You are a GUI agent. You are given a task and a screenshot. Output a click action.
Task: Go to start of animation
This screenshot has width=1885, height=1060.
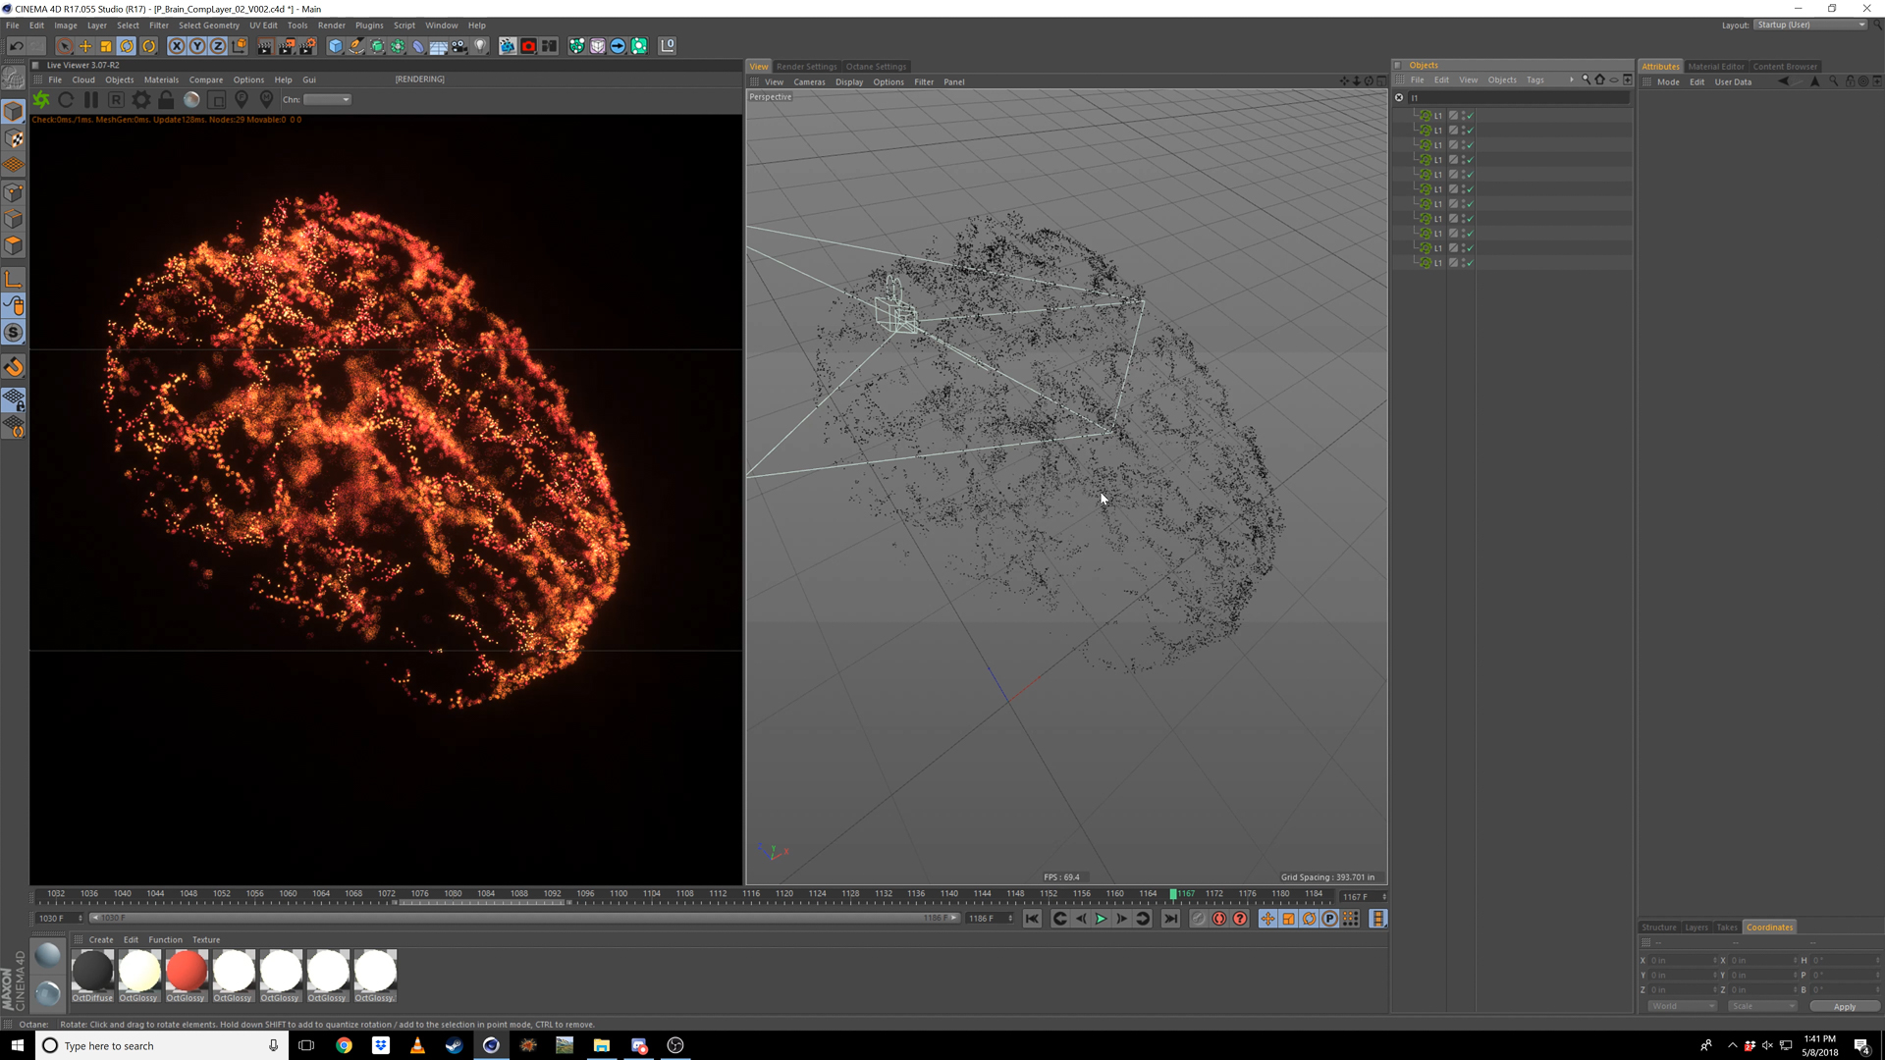pos(1032,919)
